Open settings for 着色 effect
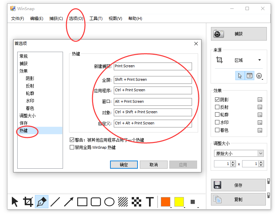Screen dimensions: 277x216 pyautogui.click(x=260, y=130)
